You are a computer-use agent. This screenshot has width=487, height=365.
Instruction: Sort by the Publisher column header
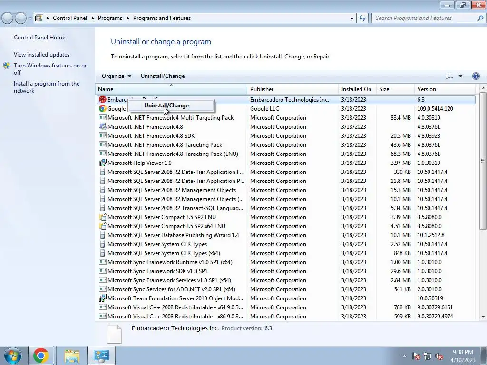click(x=292, y=89)
